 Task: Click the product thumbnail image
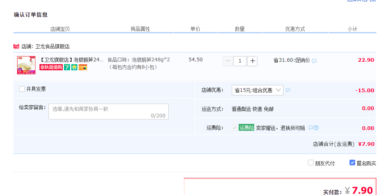(26, 65)
